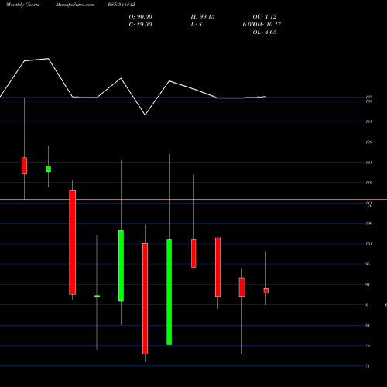
Task: Click the "BSE 544542" symbol label
Action: [x=122, y=5]
